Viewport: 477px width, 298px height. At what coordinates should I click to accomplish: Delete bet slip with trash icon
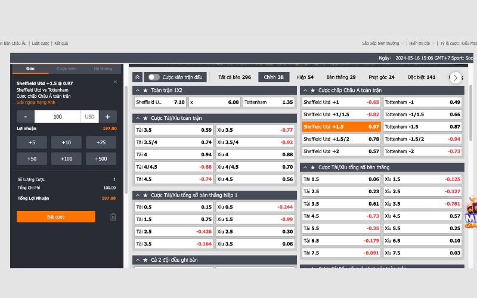click(113, 217)
